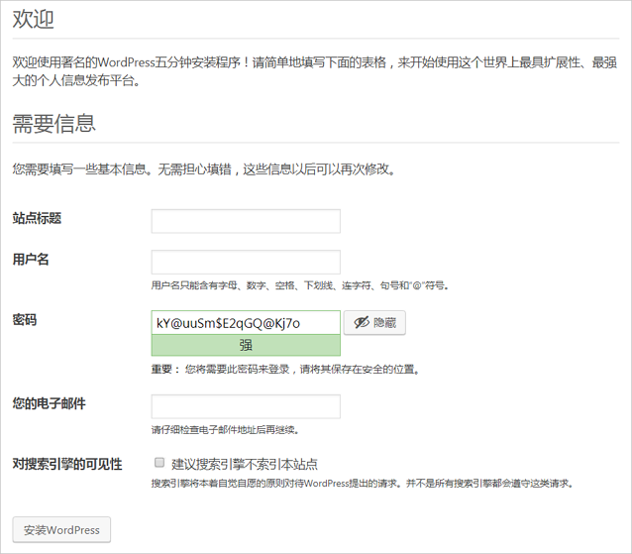
Task: Click the green 强 password strength bar
Action: (x=246, y=345)
